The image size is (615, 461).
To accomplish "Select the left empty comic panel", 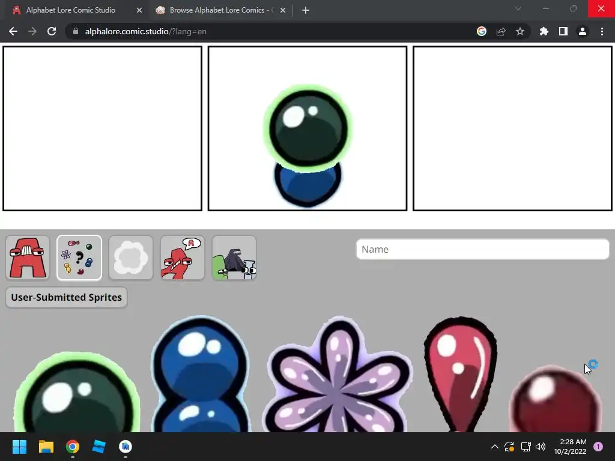I will [102, 128].
